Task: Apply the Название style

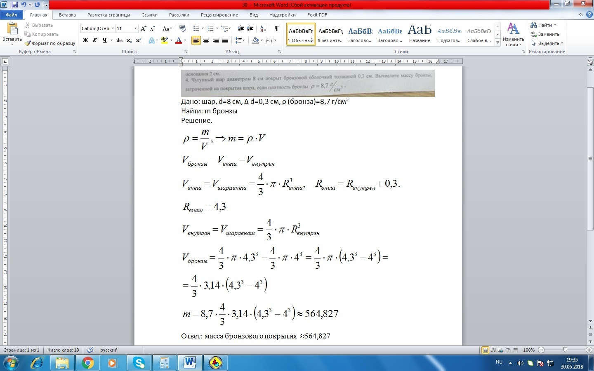Action: coord(420,35)
